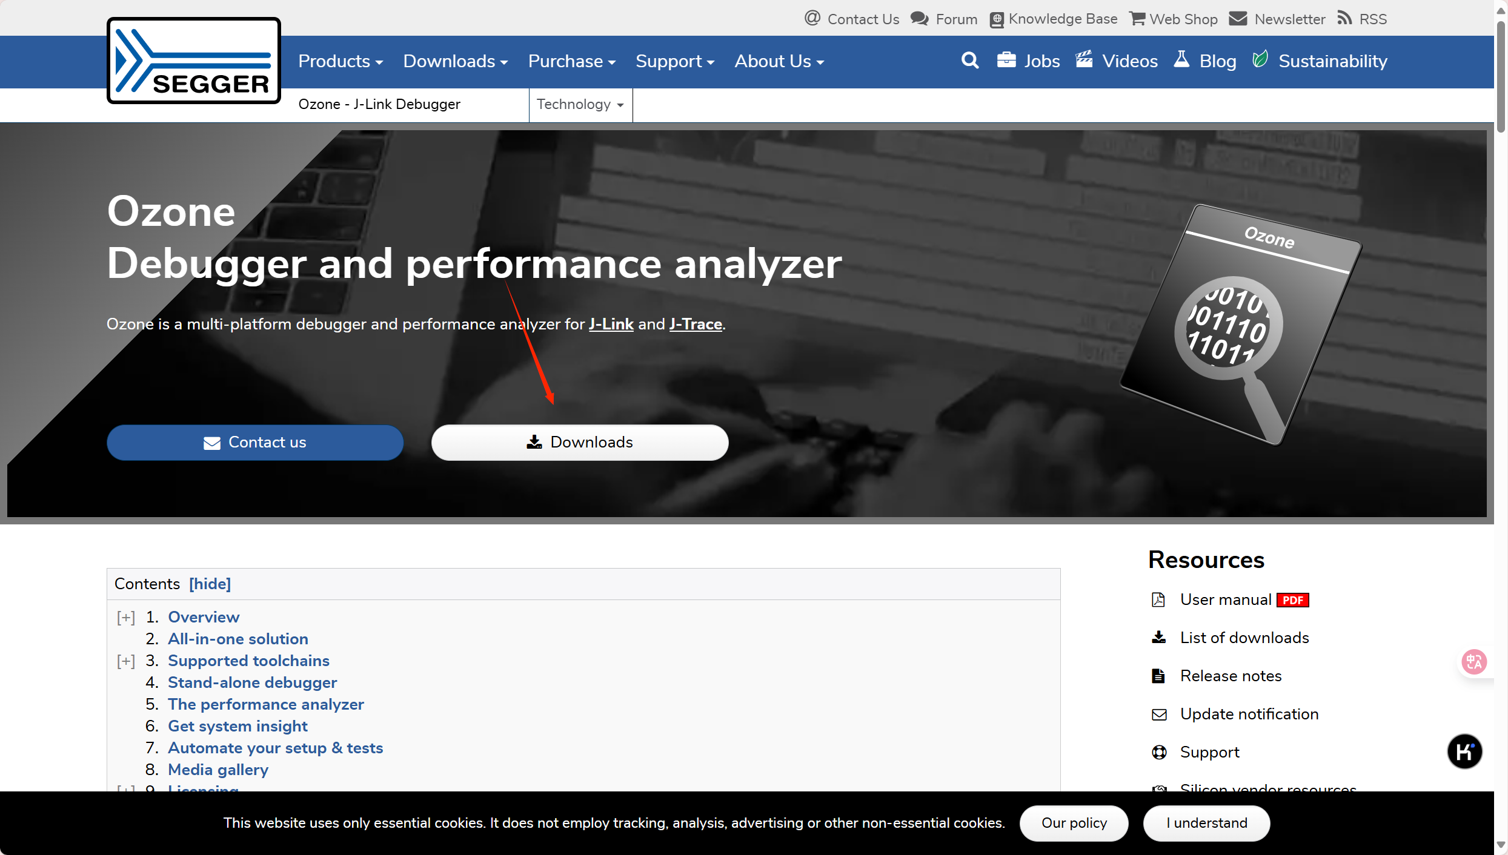
Task: Click the pink translate floating icon
Action: click(1473, 662)
